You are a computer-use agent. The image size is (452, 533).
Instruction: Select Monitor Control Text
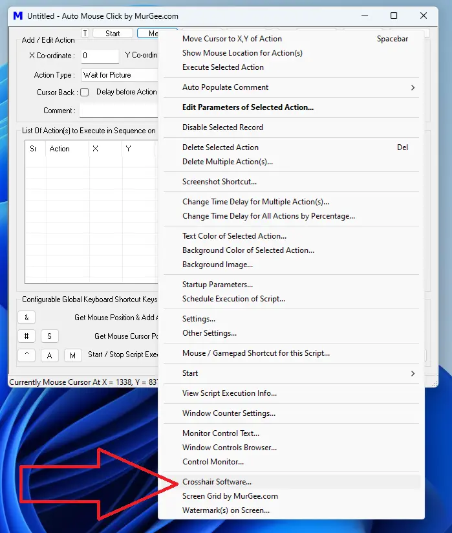click(x=292, y=434)
